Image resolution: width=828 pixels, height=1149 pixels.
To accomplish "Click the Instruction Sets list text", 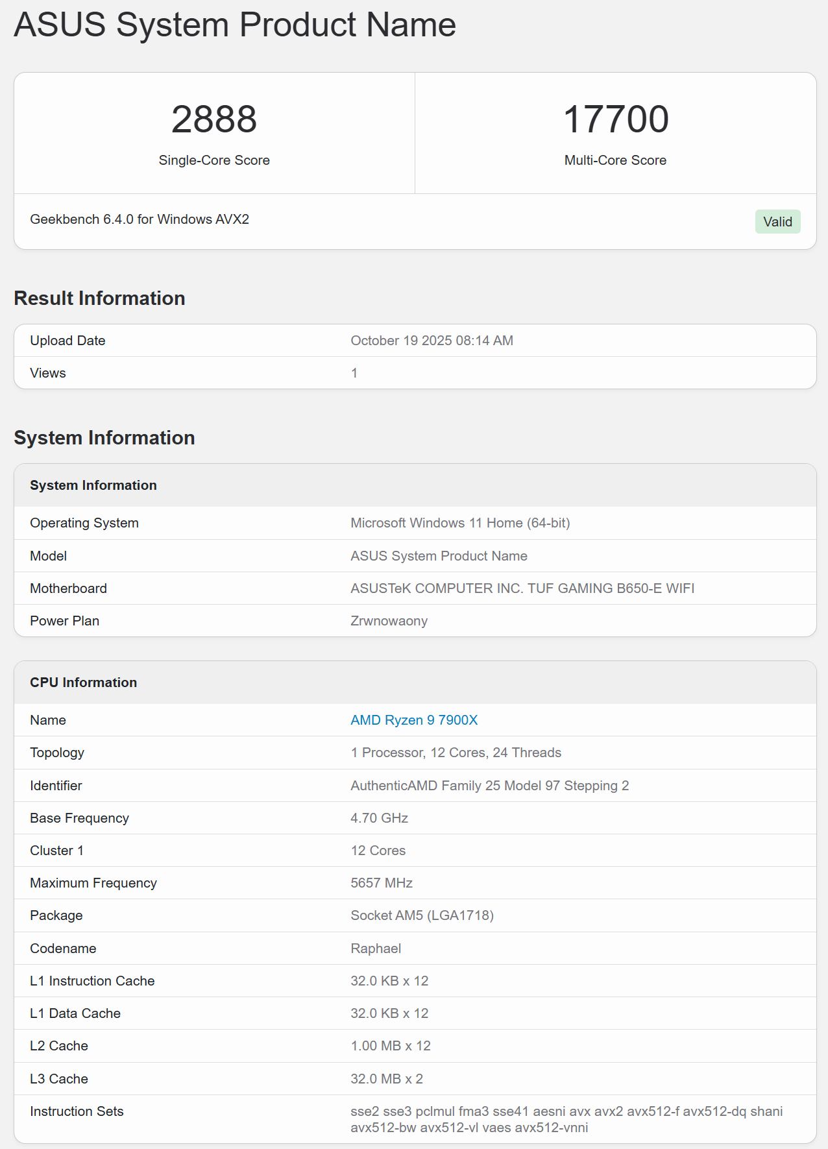I will (x=566, y=1119).
